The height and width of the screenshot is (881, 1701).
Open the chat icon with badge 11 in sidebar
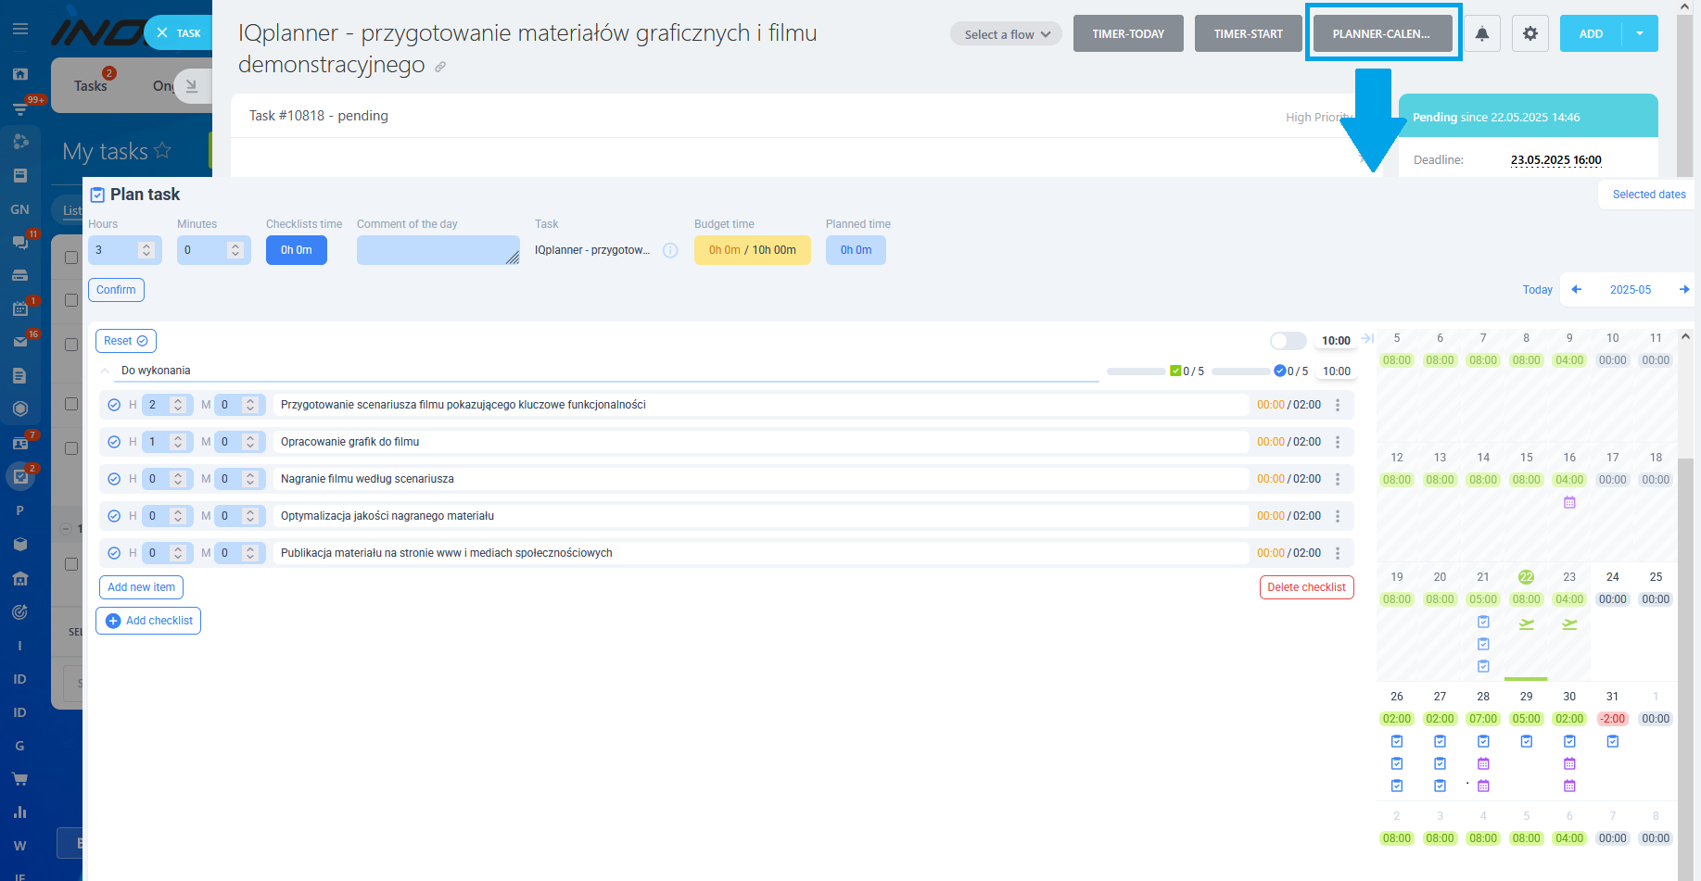tap(20, 242)
